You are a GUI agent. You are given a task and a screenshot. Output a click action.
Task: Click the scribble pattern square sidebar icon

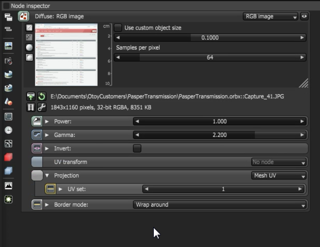coord(8,144)
